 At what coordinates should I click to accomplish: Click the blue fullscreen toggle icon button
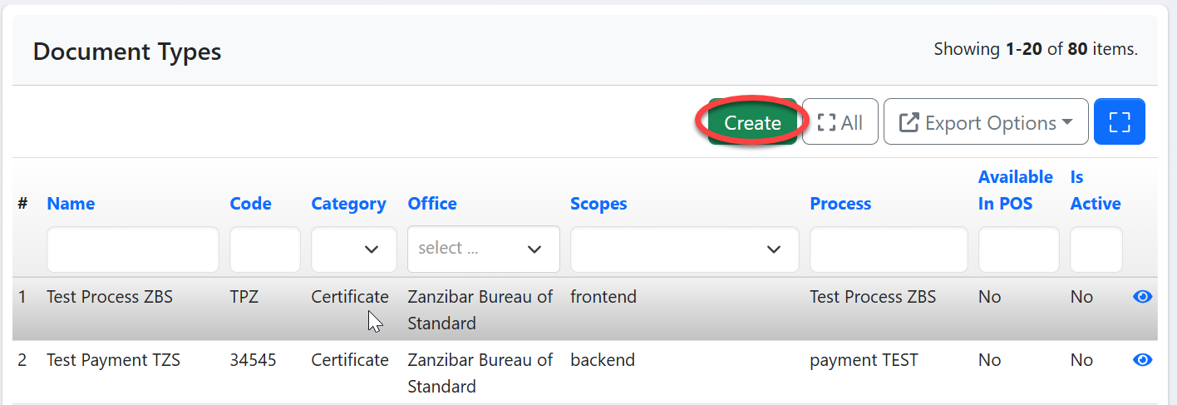(x=1119, y=122)
